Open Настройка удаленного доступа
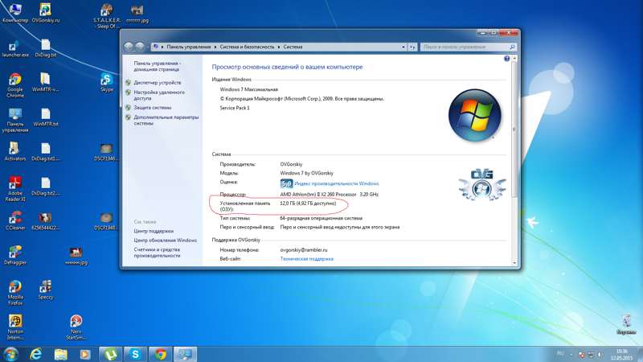Screen dimensions: 643x362 point(159,95)
